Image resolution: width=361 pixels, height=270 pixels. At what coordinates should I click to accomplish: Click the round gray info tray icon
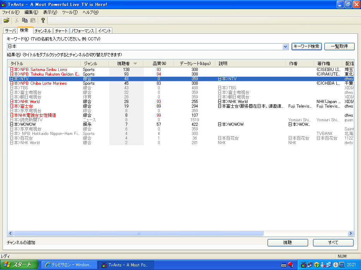tap(336, 265)
